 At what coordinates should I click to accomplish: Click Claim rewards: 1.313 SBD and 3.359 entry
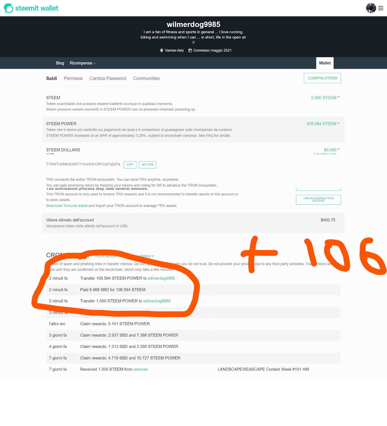129,346
